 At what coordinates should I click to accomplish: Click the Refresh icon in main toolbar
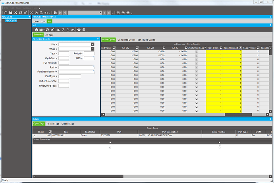tap(20, 13)
